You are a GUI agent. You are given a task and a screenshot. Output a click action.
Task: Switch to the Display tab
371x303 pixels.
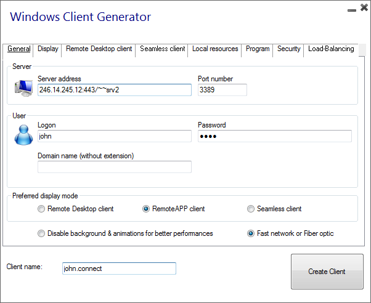(x=48, y=49)
